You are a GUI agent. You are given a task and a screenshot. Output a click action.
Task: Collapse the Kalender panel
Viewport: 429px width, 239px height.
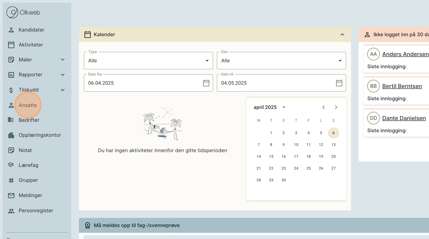click(342, 35)
